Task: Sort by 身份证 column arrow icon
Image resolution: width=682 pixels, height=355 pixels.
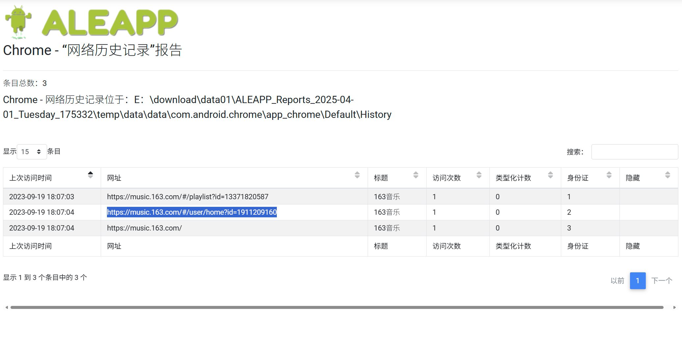Action: [609, 175]
